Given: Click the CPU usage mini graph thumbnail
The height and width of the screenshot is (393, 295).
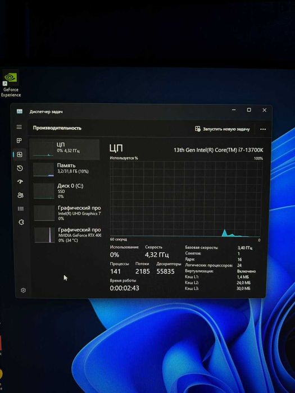Looking at the screenshot, I should (43, 150).
